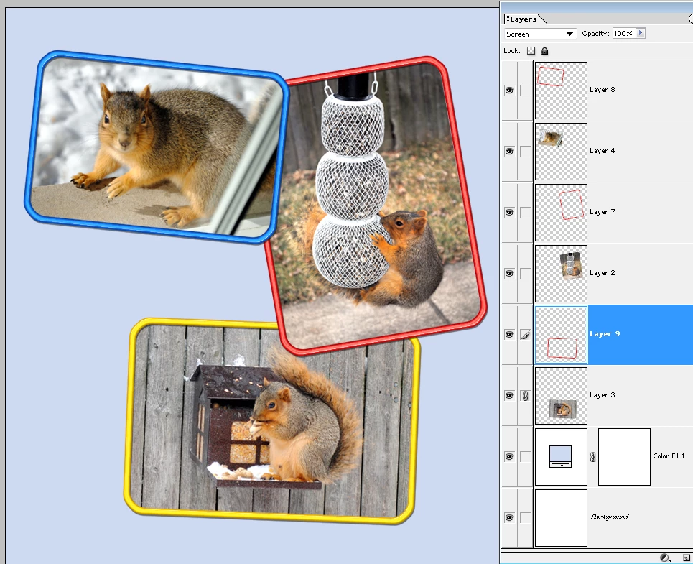The width and height of the screenshot is (693, 564).
Task: Enable lock transparent pixels checkbox
Action: point(531,51)
